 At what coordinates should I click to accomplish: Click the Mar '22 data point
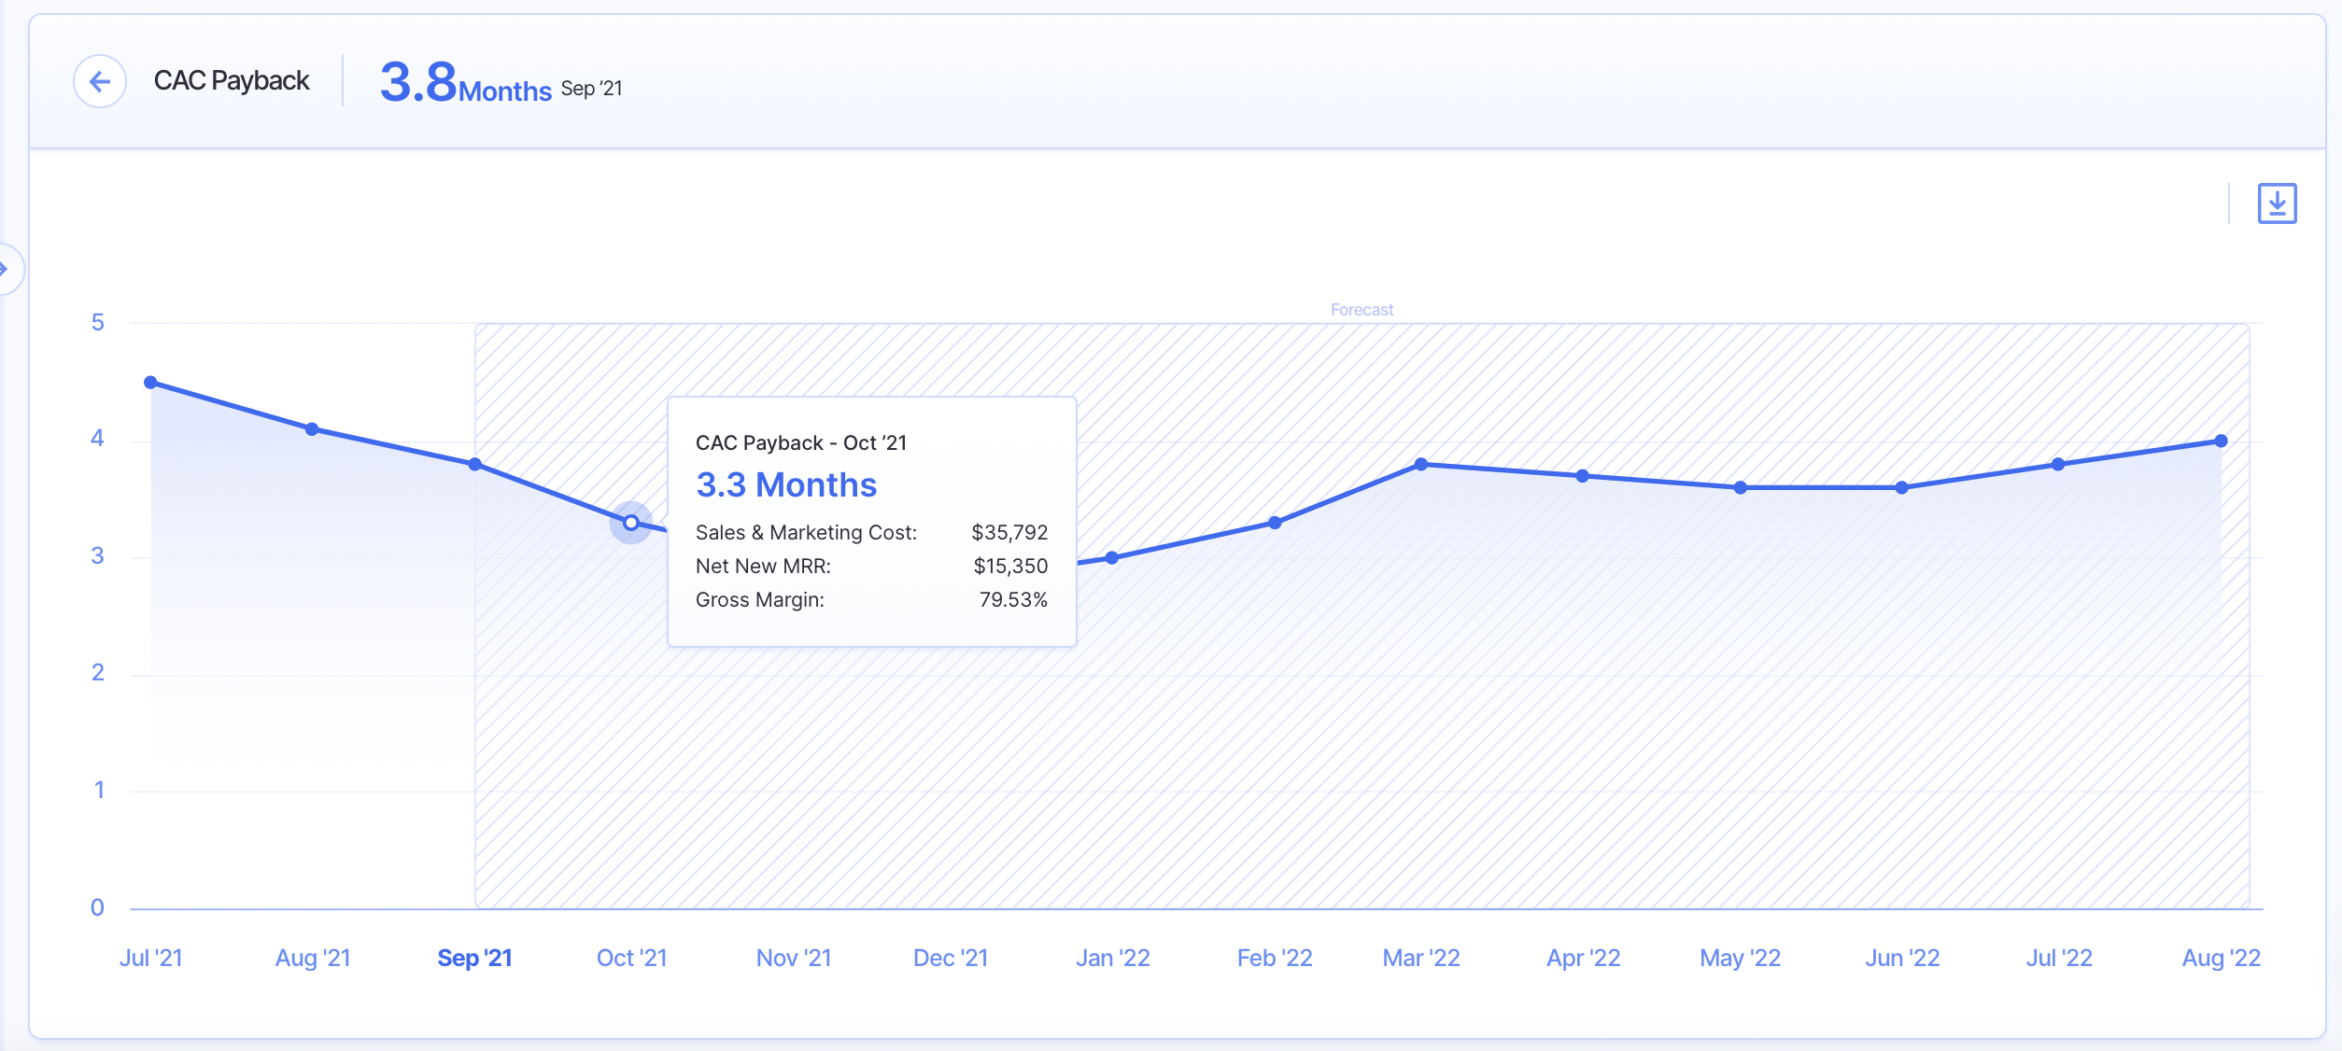1421,464
